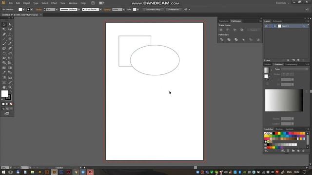Enable Draw Behind mode
Image resolution: width=312 pixels, height=175 pixels.
(x=7, y=109)
